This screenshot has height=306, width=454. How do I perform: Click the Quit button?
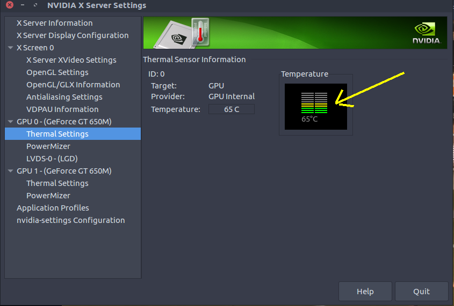coord(422,292)
